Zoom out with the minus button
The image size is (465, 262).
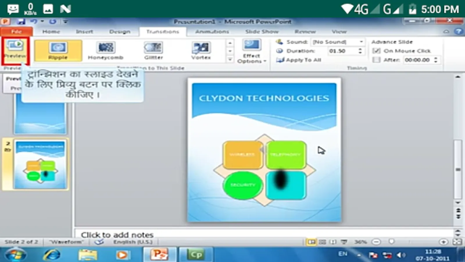[376, 242]
